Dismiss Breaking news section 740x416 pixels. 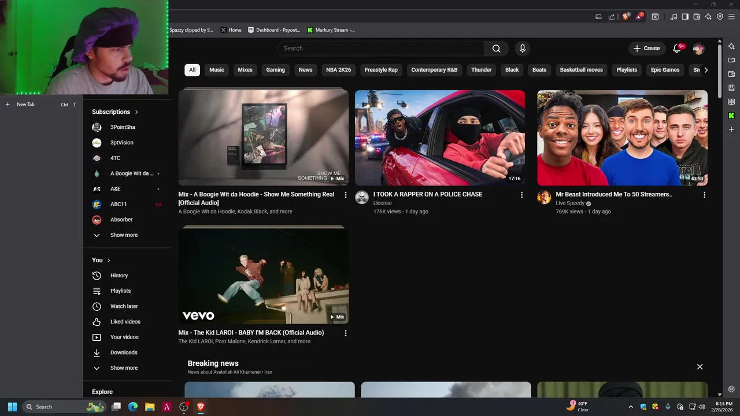coord(700,367)
